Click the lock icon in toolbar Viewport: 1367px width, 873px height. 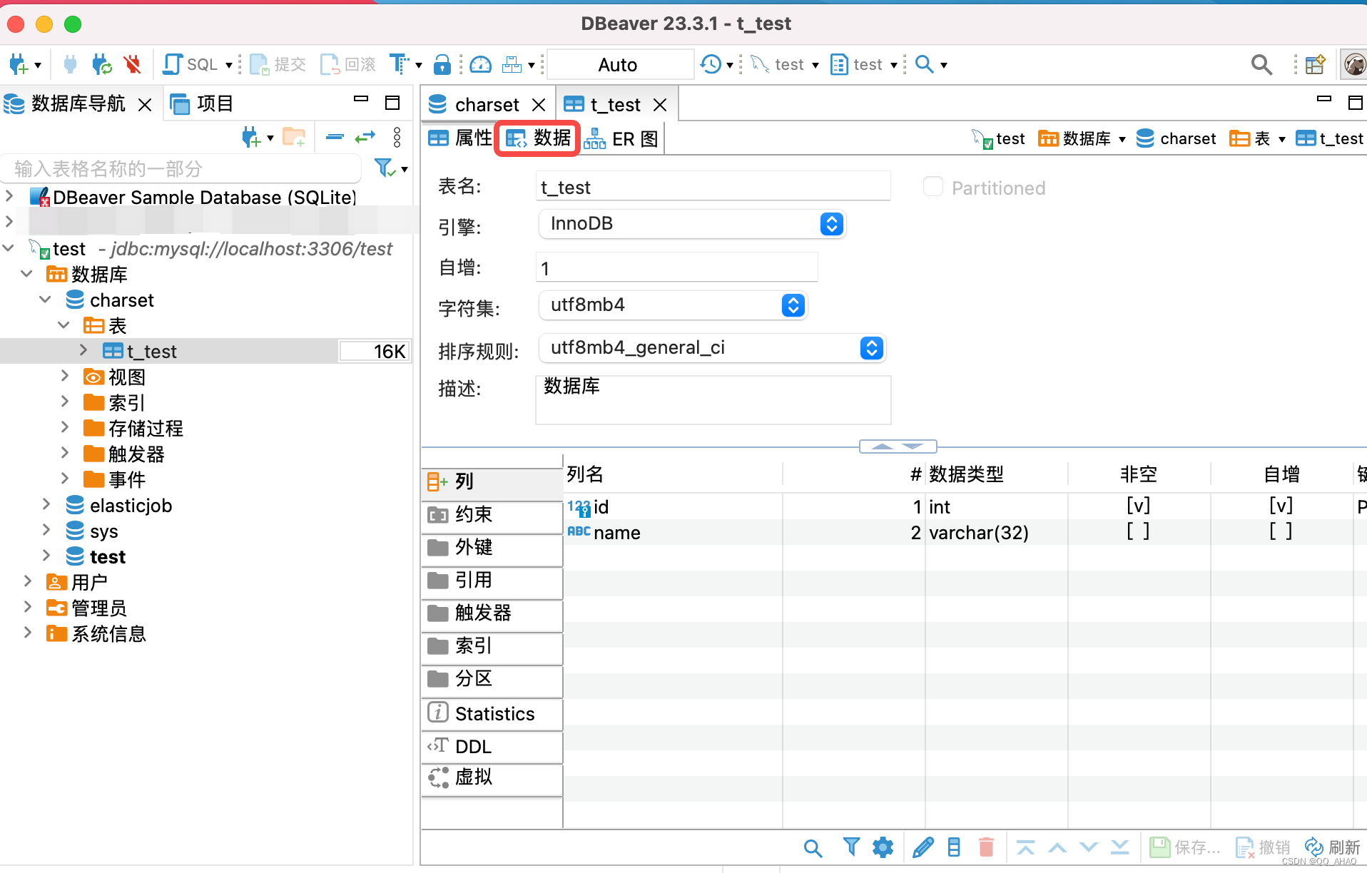tap(442, 65)
